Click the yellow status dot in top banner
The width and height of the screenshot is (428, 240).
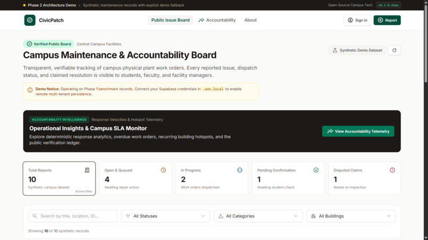pyautogui.click(x=24, y=5)
